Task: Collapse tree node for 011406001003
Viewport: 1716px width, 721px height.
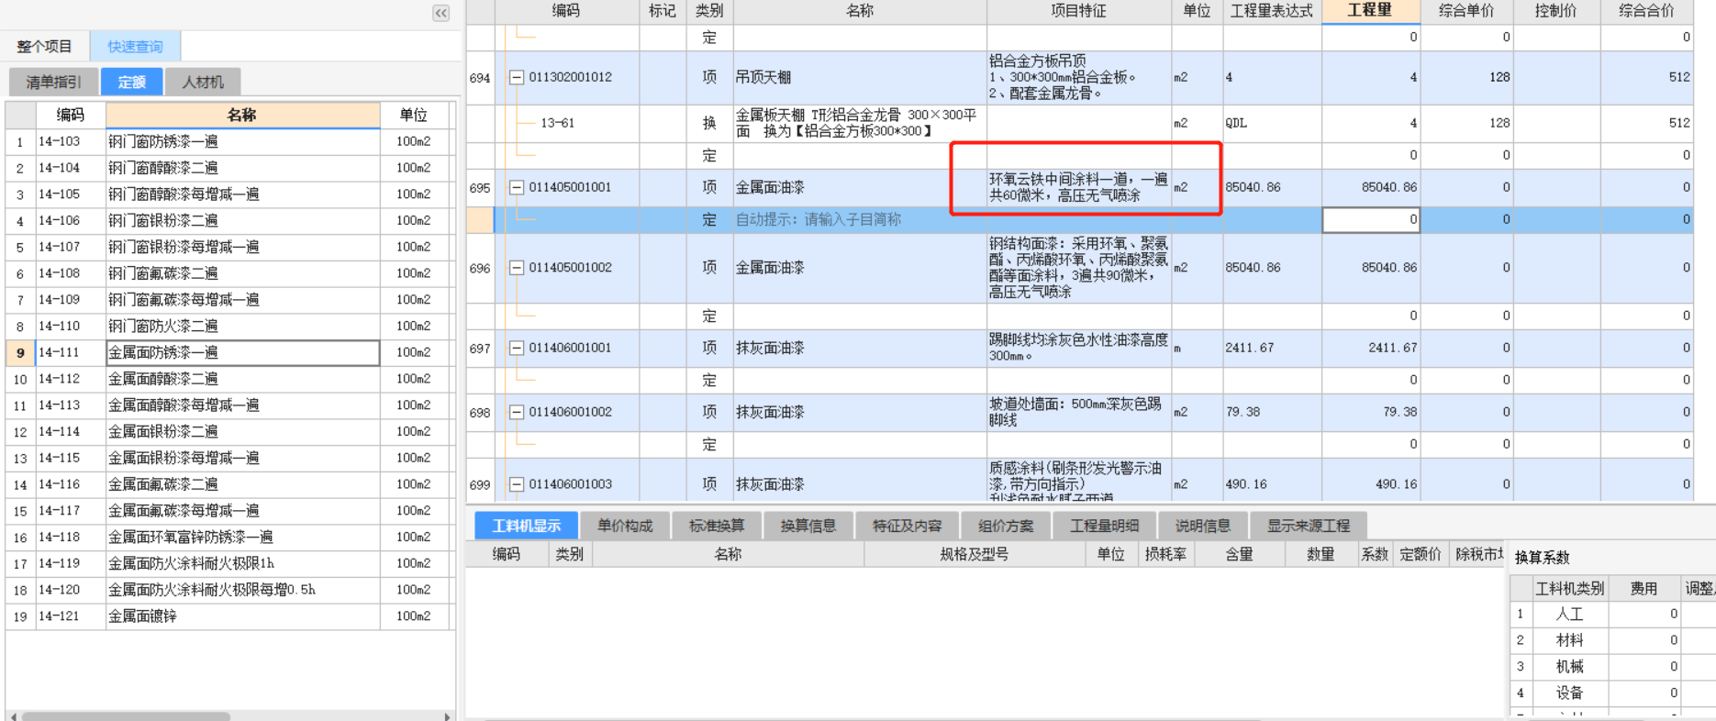Action: point(517,484)
